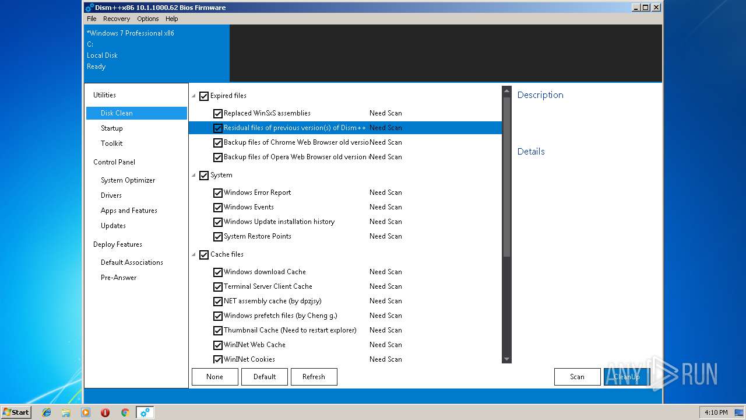Open the Start menu

(16, 412)
